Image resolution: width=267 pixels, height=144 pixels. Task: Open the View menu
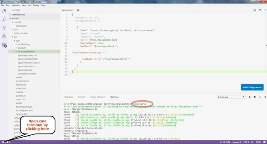pyautogui.click(x=24, y=6)
